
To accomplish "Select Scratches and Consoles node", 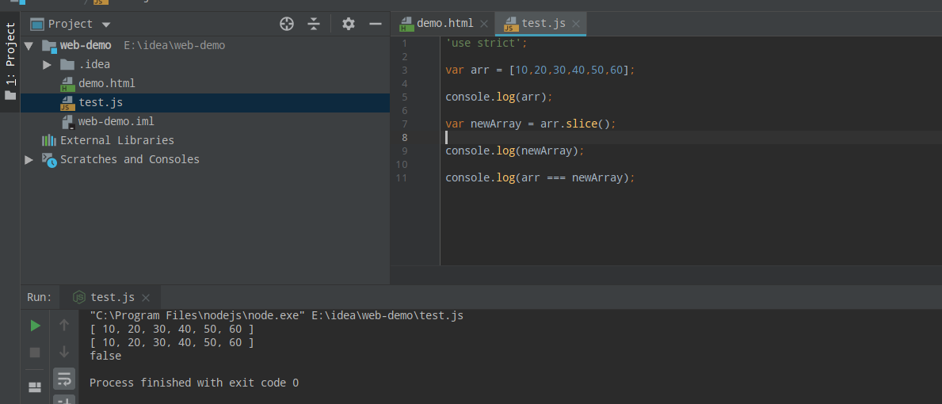I will [130, 160].
